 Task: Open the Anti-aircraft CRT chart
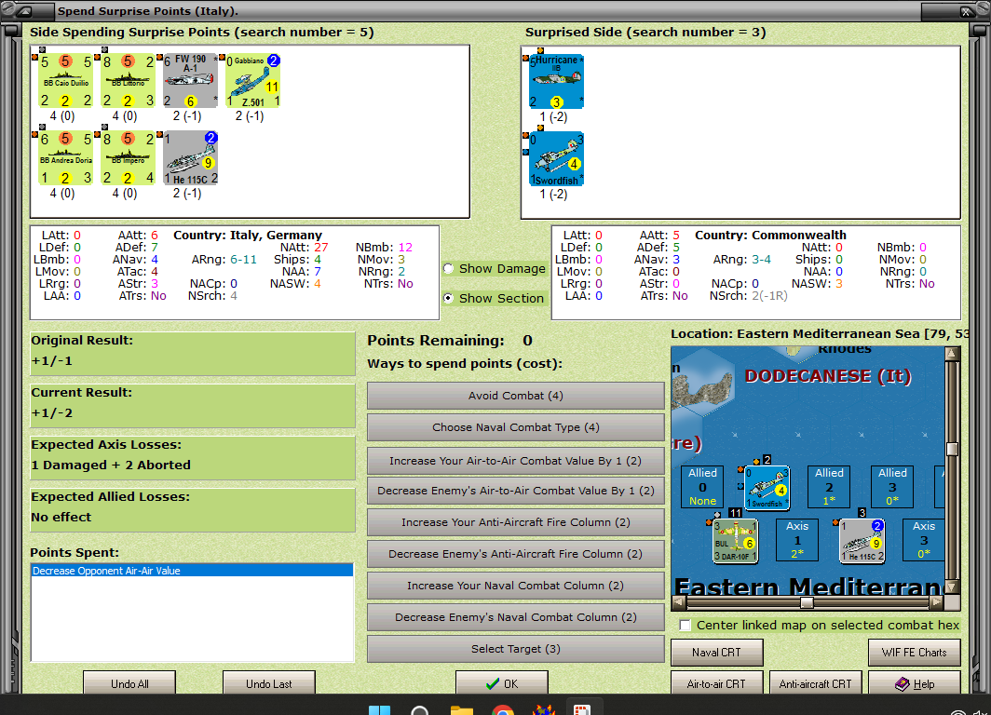(815, 683)
